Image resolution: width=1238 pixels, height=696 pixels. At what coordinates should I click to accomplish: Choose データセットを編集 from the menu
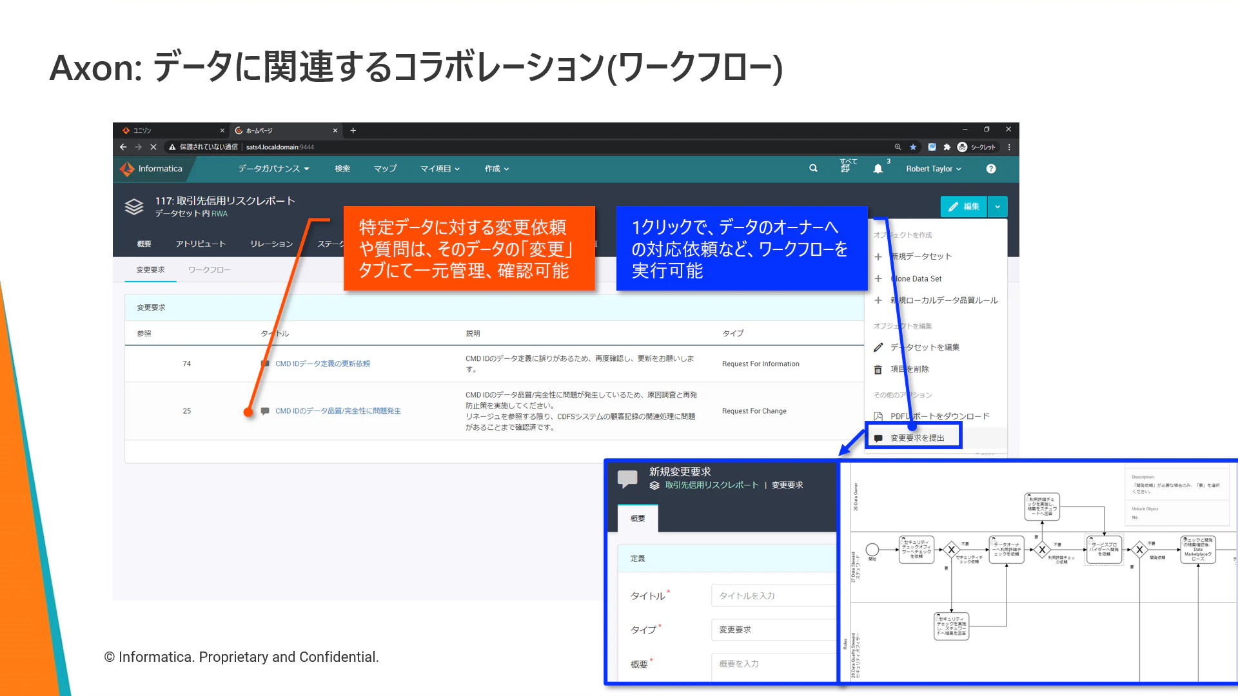tap(925, 347)
